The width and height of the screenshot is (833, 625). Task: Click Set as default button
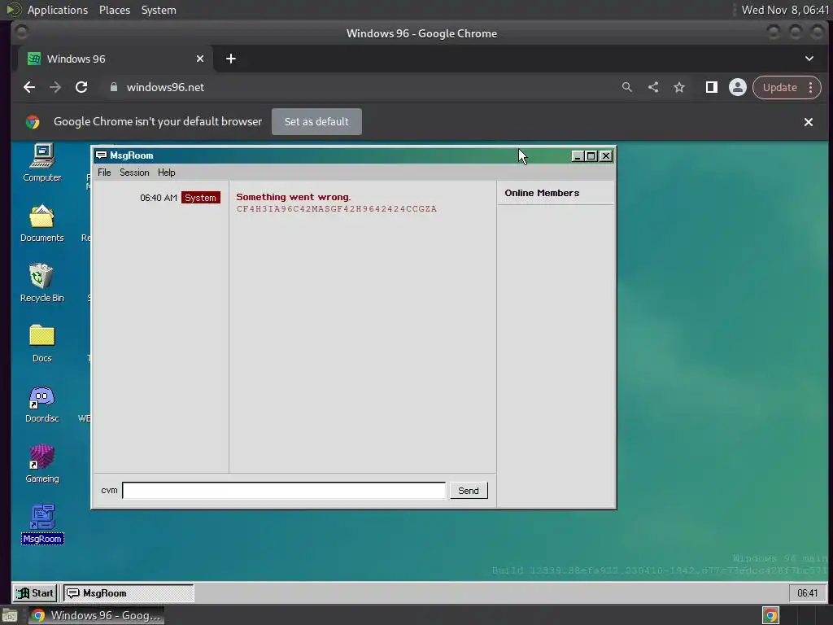316,122
